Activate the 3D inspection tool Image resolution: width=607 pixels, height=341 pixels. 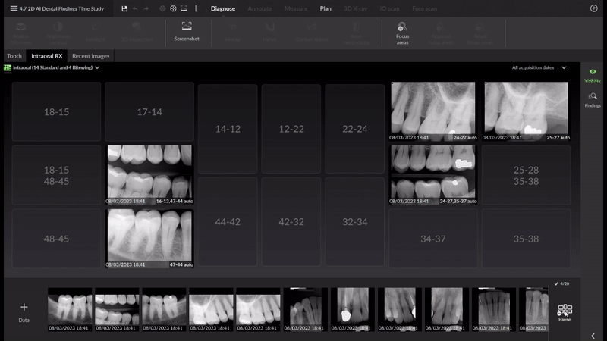click(137, 33)
